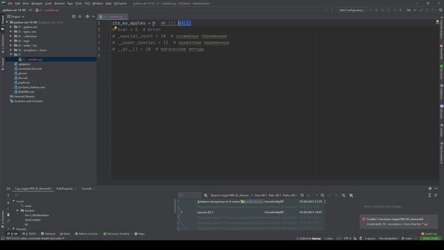The height and width of the screenshot is (250, 444).
Task: Open the PyCrunch Timeline tool window
Action: click(117, 234)
